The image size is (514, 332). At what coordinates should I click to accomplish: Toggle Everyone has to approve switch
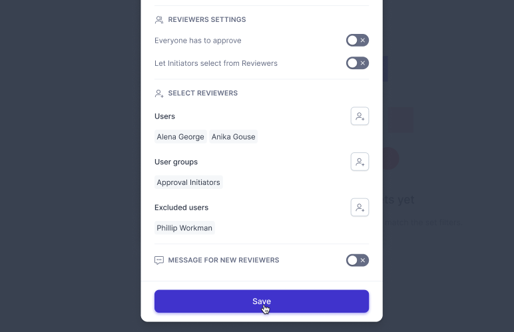tap(358, 41)
